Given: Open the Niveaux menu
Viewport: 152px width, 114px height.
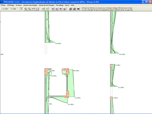Looking at the screenshot, I should [x=19, y=5].
